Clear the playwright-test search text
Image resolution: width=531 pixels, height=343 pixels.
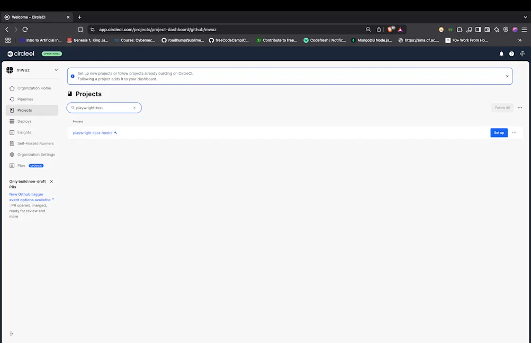point(134,107)
